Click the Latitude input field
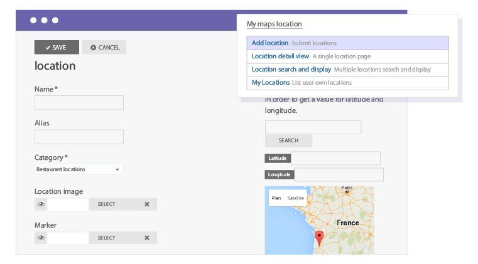This screenshot has height=264, width=478. (x=335, y=159)
